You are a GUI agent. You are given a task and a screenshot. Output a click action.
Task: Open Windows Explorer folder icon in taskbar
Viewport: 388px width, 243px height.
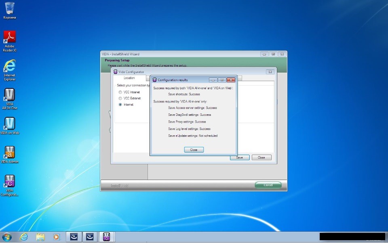click(40, 237)
